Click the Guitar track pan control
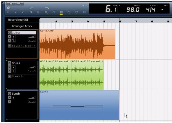The width and height of the screenshot is (172, 123). [x=32, y=41]
